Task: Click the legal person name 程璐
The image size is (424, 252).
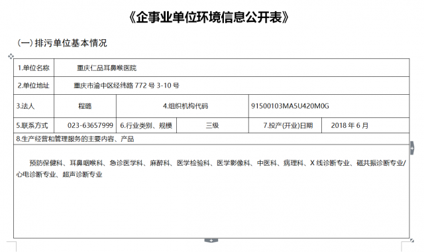Action: pyautogui.click(x=85, y=106)
